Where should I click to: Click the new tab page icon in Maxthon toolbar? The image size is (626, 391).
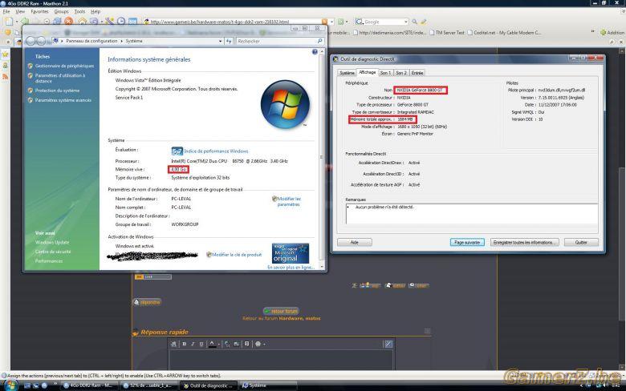[x=9, y=21]
